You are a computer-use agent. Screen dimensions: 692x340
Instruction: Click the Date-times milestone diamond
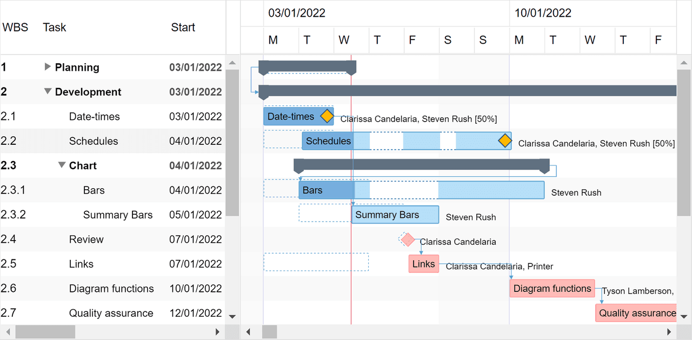click(327, 116)
